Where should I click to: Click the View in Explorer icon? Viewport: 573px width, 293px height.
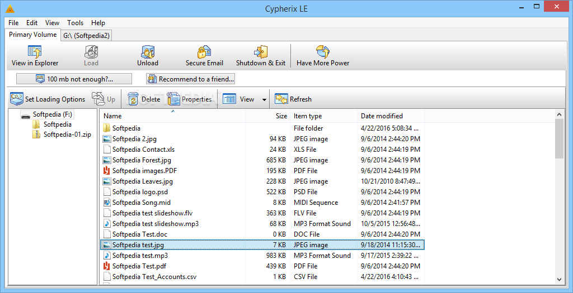coord(35,52)
